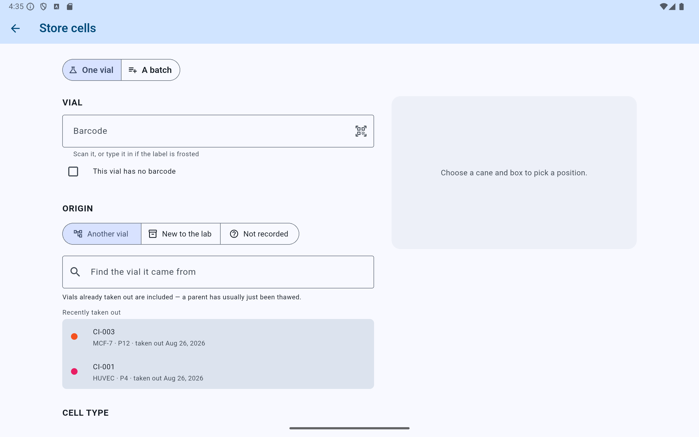699x437 pixels.
Task: Choose Not recorded origin
Action: pos(259,234)
